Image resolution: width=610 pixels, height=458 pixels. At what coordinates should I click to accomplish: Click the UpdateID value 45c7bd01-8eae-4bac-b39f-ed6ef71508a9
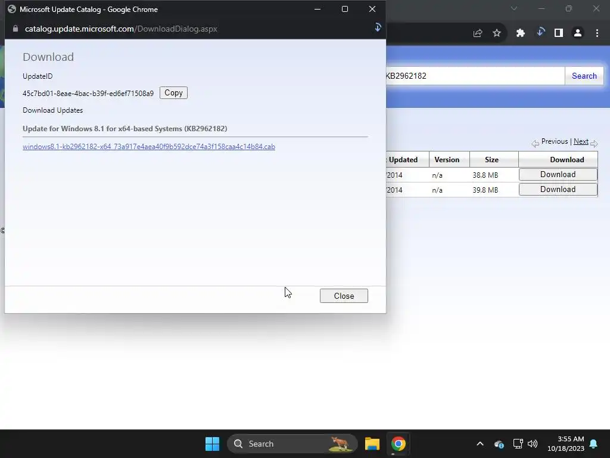click(x=88, y=94)
